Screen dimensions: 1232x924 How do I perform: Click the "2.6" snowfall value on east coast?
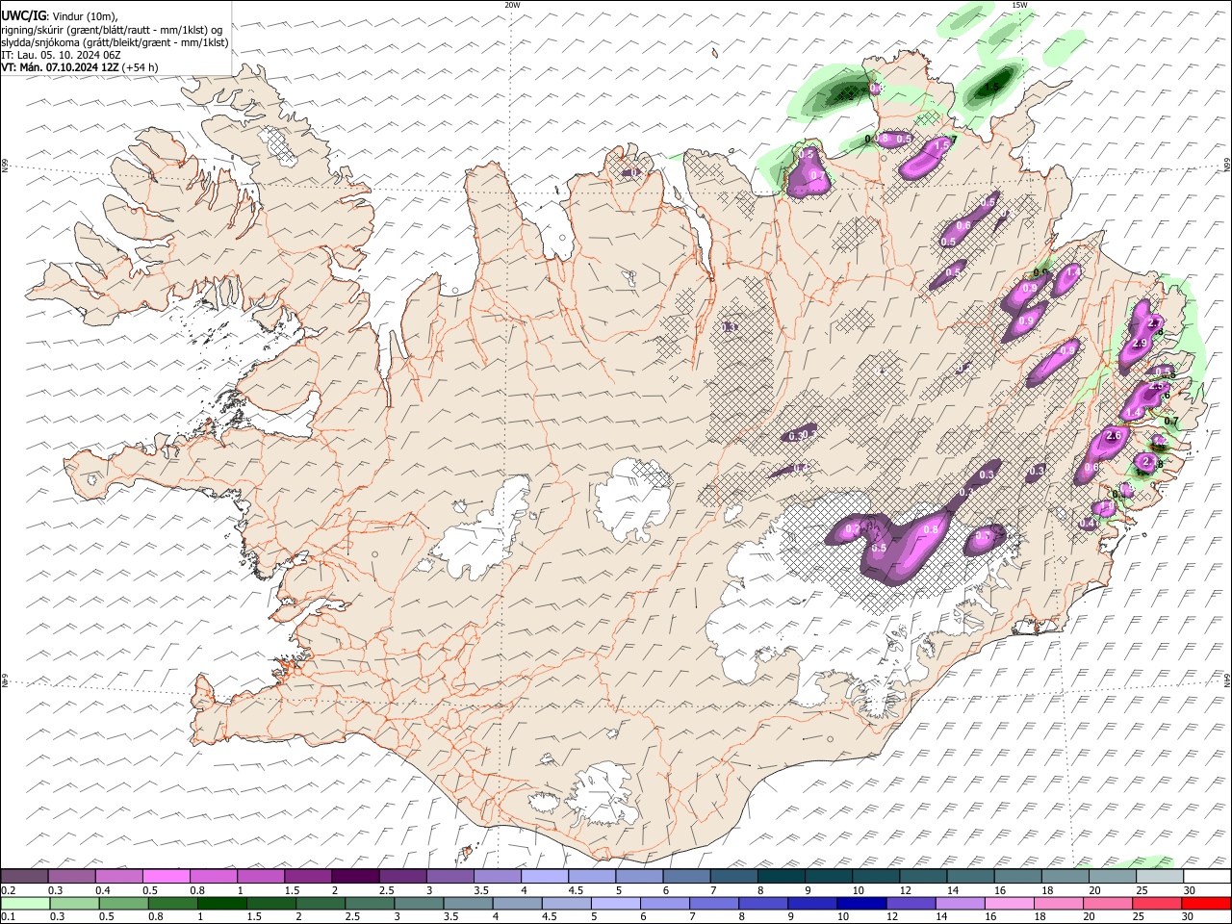tap(1115, 436)
